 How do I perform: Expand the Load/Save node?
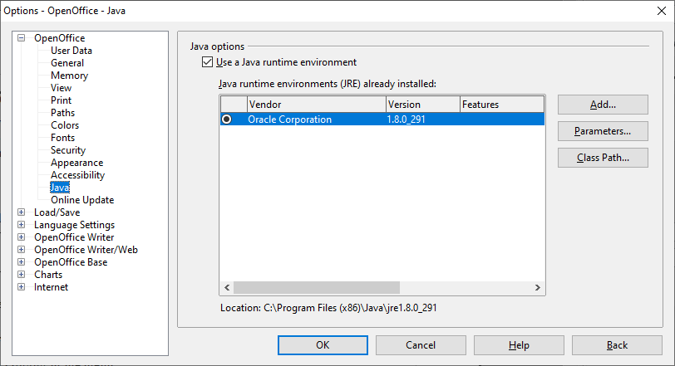[x=21, y=212]
